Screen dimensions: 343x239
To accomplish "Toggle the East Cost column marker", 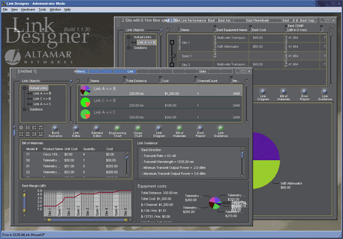I will [251, 29].
